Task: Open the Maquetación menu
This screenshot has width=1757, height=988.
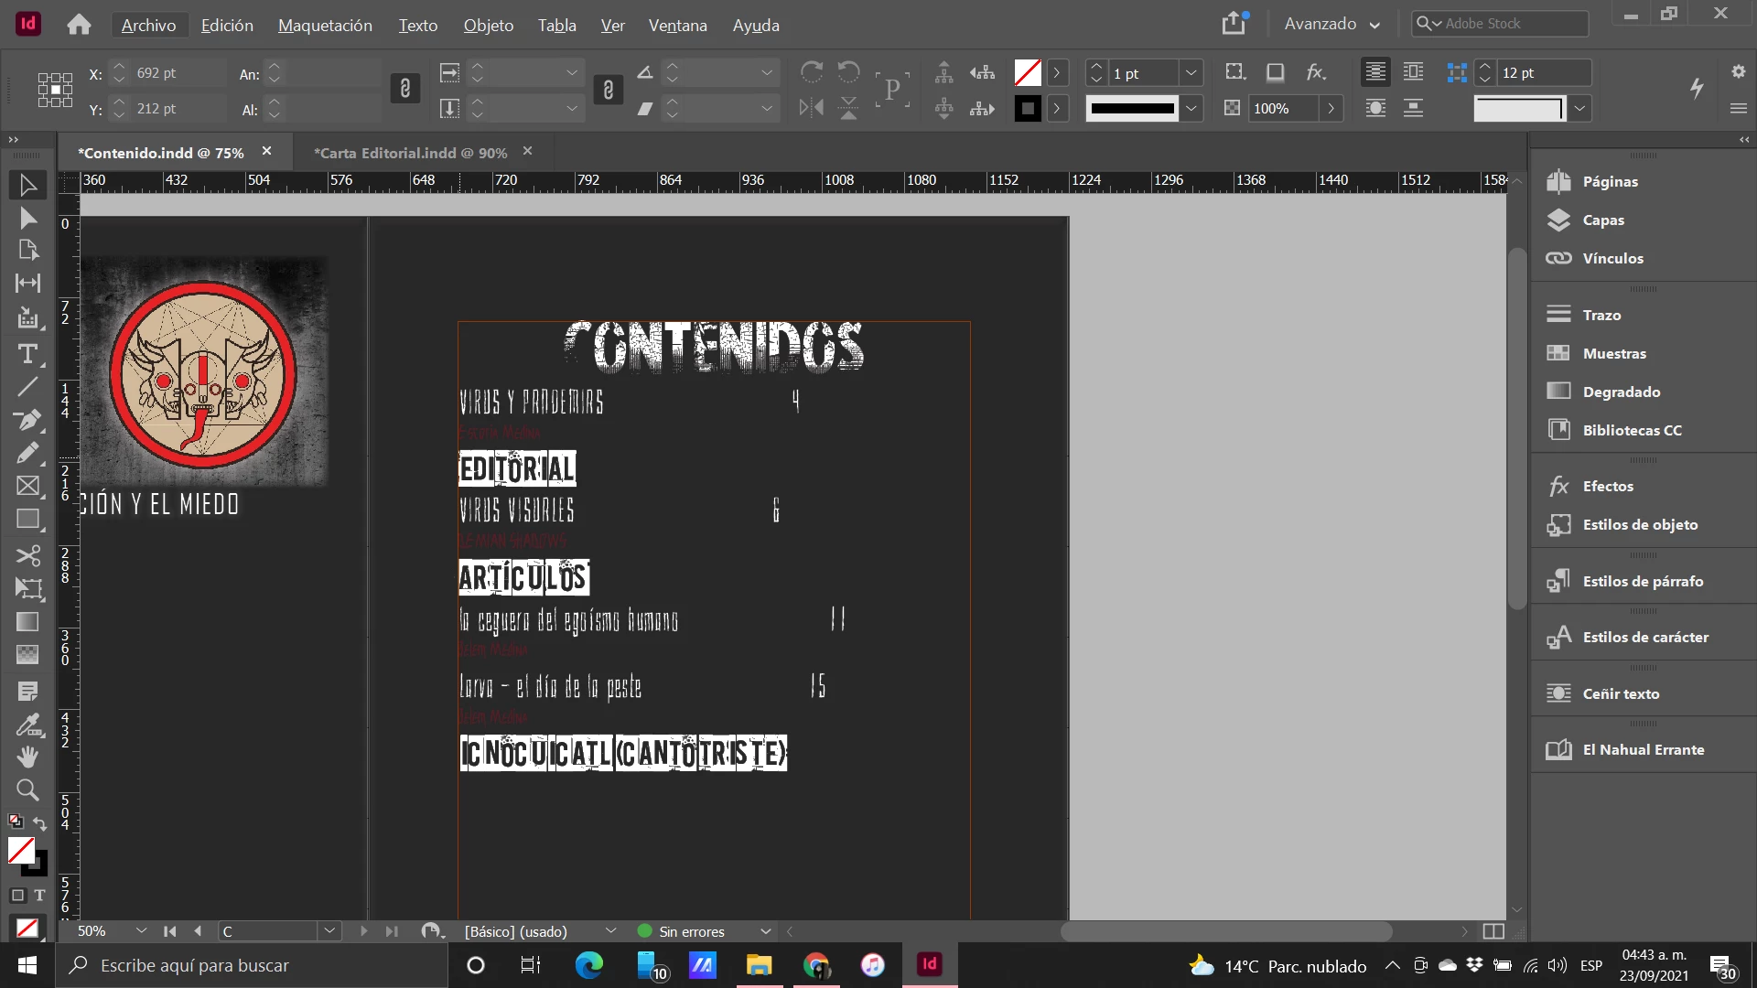Action: [x=325, y=26]
